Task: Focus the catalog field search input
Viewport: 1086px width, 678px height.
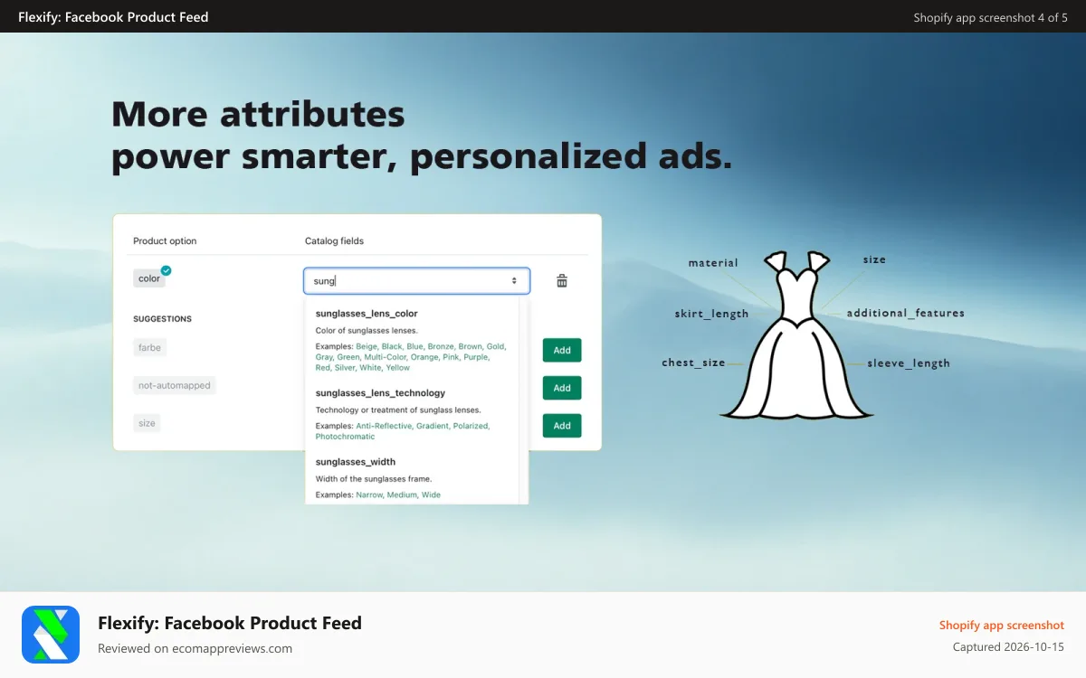Action: pos(416,281)
